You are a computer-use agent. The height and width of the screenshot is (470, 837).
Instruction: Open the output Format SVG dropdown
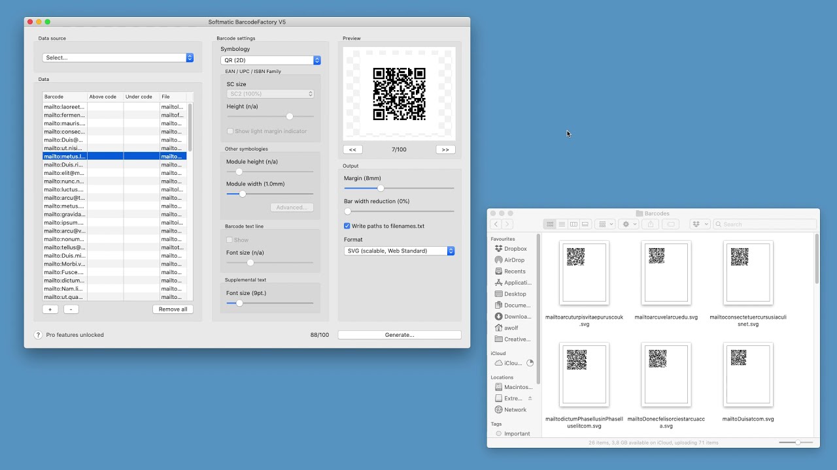[399, 251]
